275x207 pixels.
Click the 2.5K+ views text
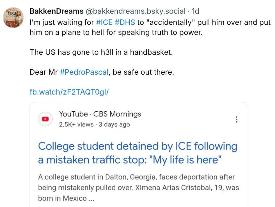76,124
